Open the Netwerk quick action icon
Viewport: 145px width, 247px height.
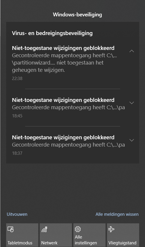click(44, 229)
